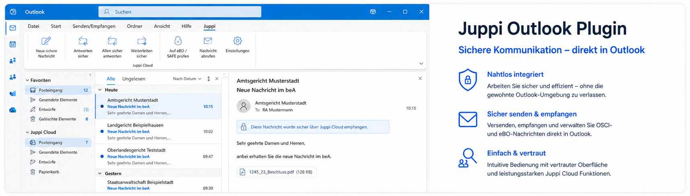Viewport: 690px width, 196px height.
Task: Open Oberlandesgericht Teststadt message
Action: pos(158,156)
